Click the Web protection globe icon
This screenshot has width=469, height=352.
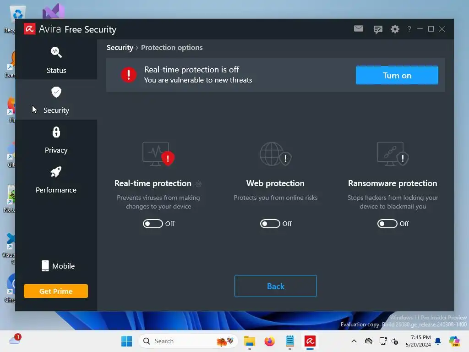coord(275,154)
